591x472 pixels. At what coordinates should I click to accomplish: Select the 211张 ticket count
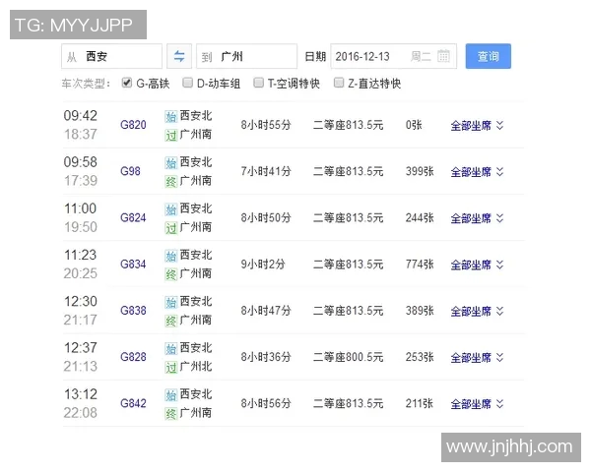420,403
